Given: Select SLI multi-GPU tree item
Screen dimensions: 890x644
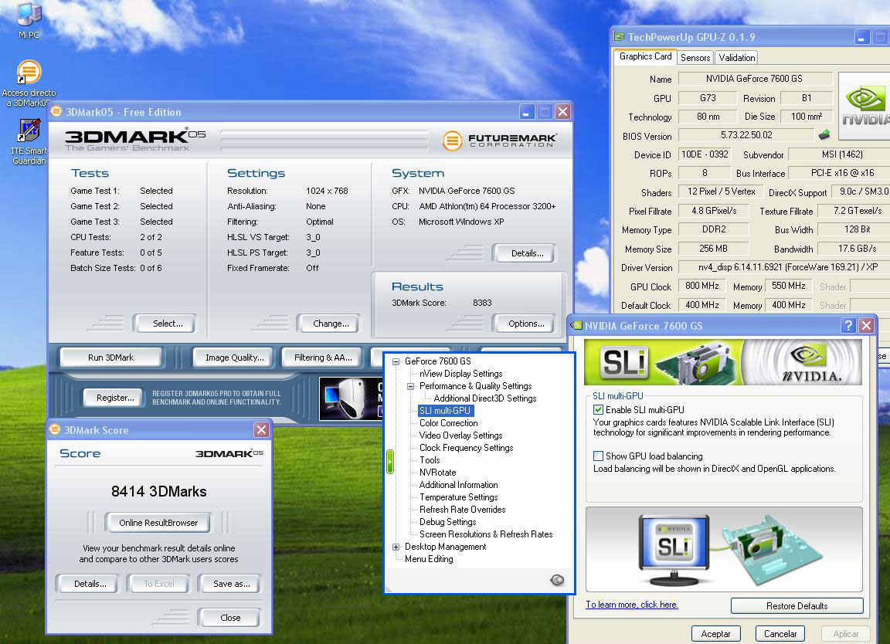Looking at the screenshot, I should [444, 411].
